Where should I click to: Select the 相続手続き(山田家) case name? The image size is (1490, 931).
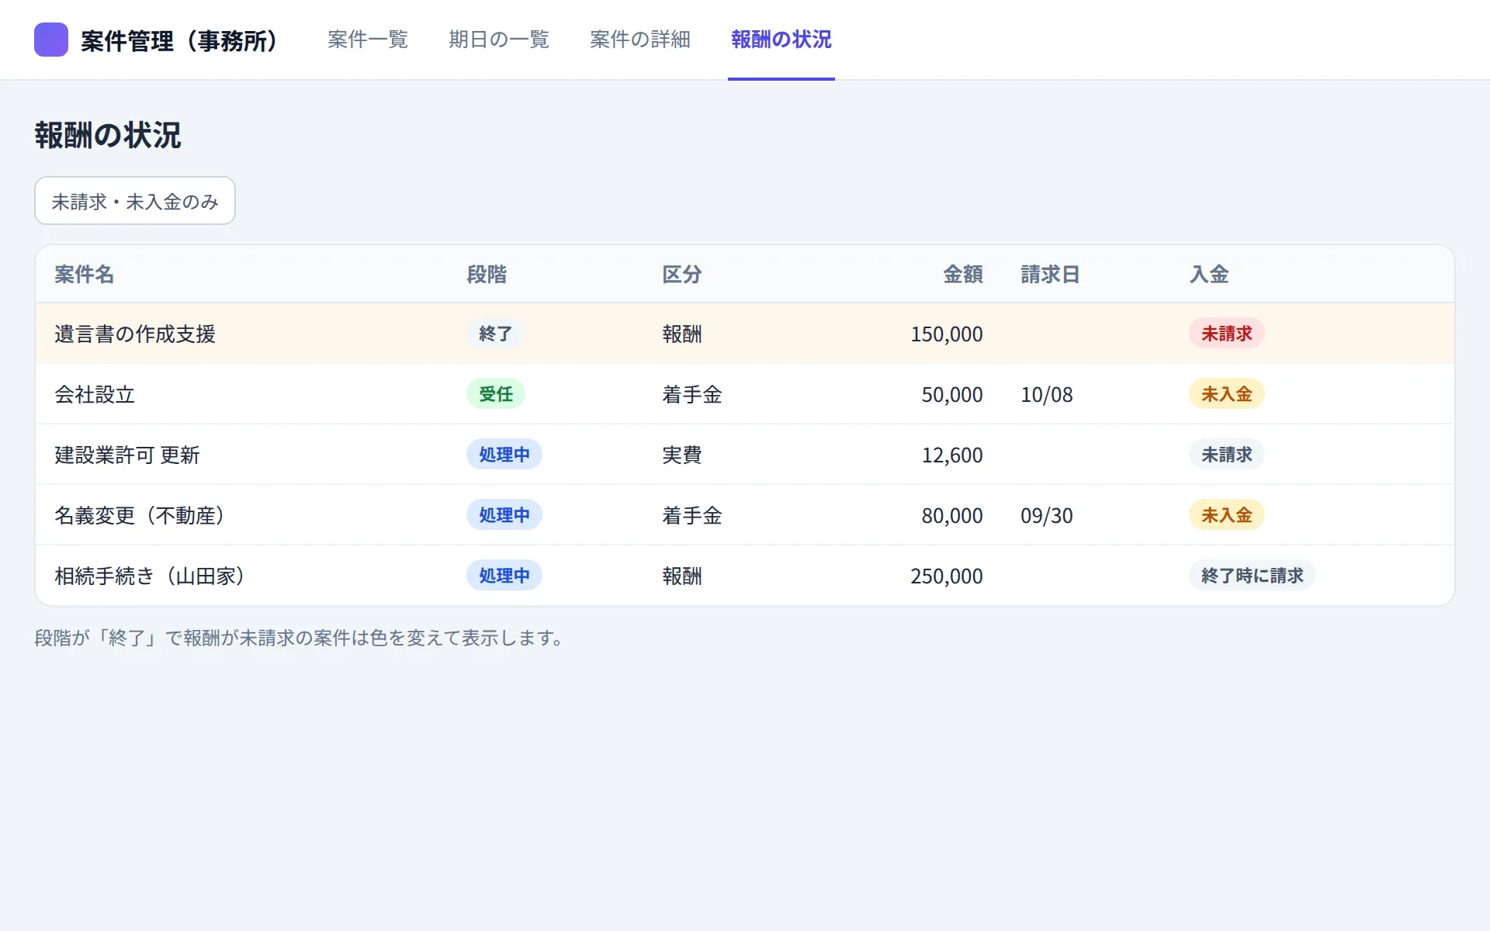[149, 576]
